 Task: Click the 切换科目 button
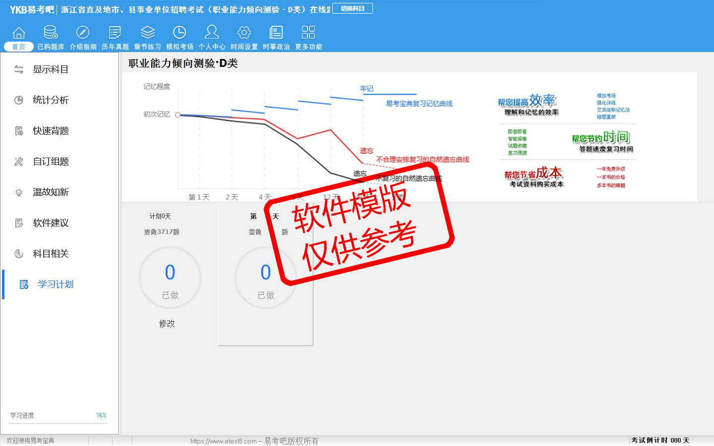352,8
